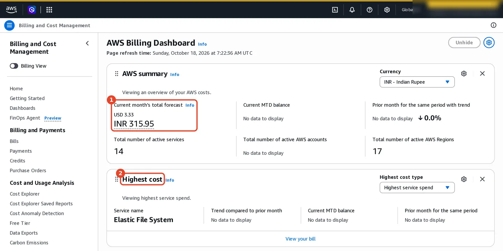Click the USD 3.33 forecast value
This screenshot has width=503, height=251.
124,115
